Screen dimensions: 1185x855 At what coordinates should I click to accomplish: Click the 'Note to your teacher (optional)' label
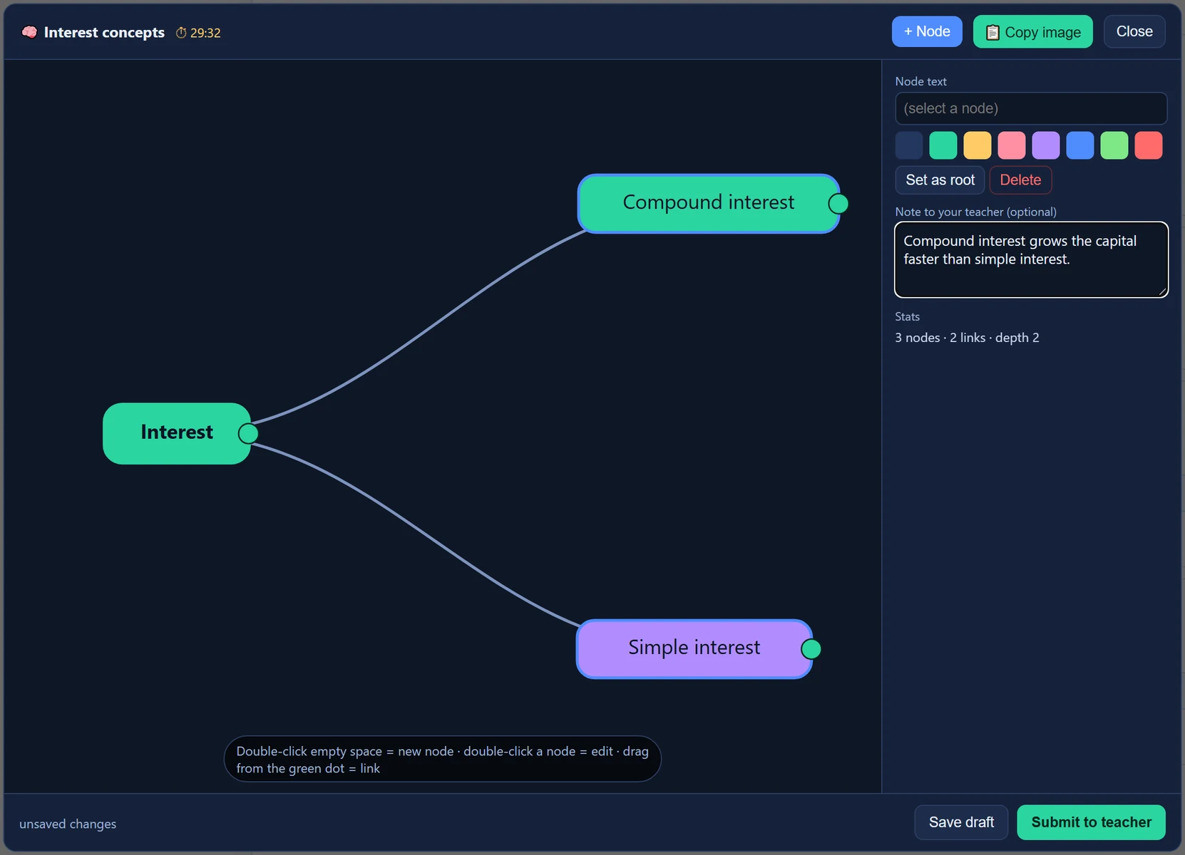click(975, 212)
